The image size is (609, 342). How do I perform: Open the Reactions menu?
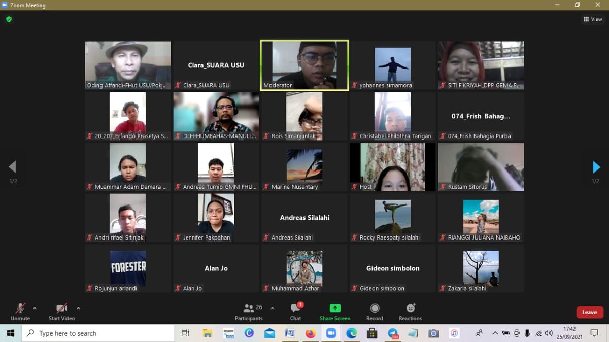410,312
